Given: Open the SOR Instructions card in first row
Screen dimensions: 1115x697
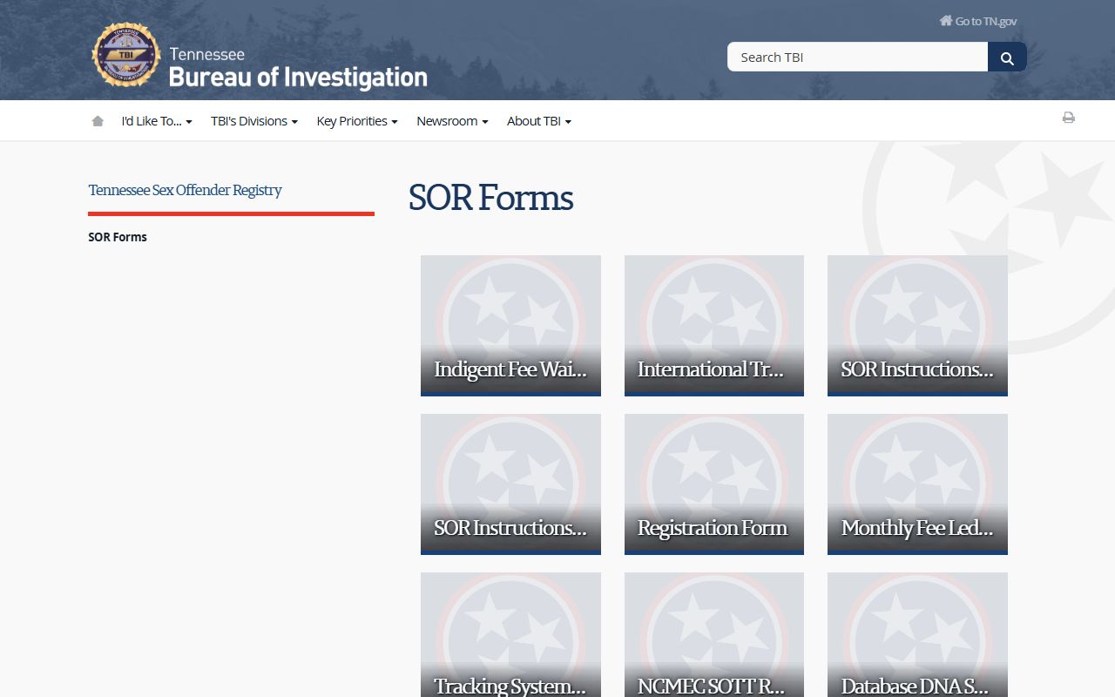Looking at the screenshot, I should (917, 326).
